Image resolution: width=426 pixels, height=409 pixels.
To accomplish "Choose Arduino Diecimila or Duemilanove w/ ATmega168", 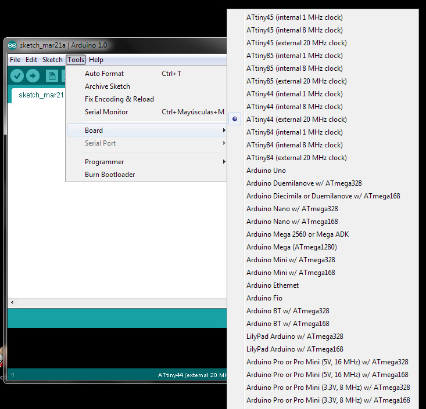I will point(323,196).
